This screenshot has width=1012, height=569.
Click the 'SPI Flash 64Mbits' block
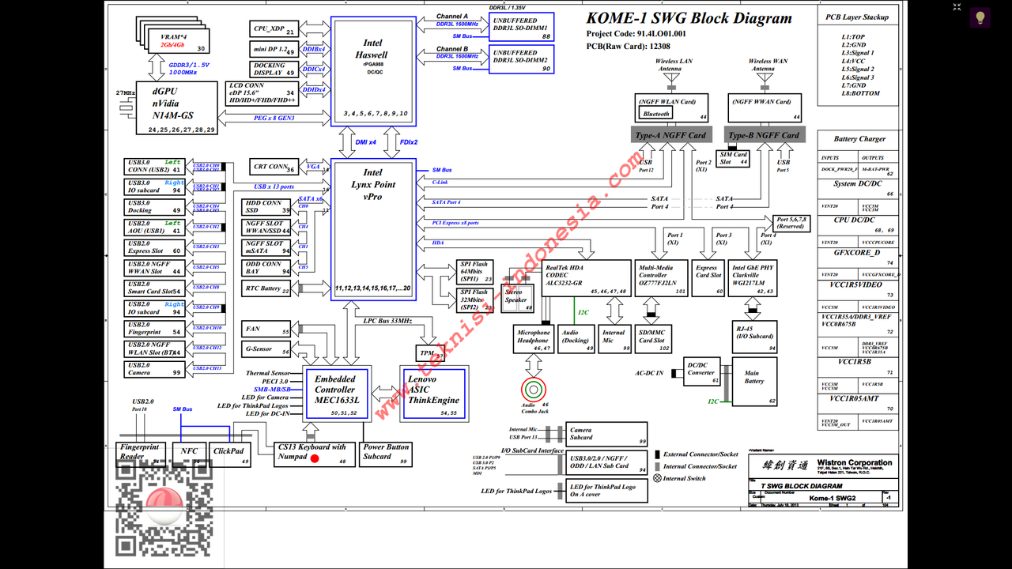(475, 272)
